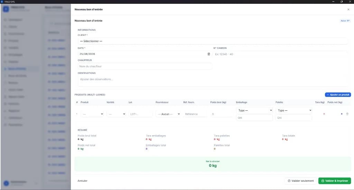Open the Emballage Type dropdown
The width and height of the screenshot is (354, 190).
[x=254, y=110]
